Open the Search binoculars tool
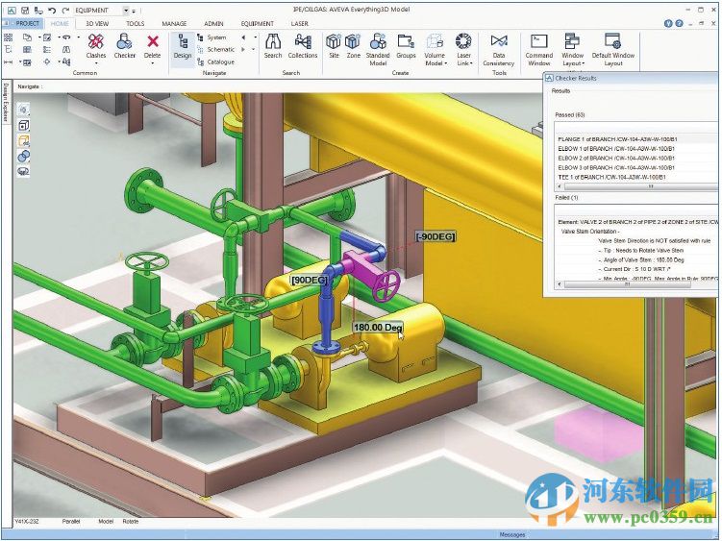The height and width of the screenshot is (541, 722). (x=273, y=46)
